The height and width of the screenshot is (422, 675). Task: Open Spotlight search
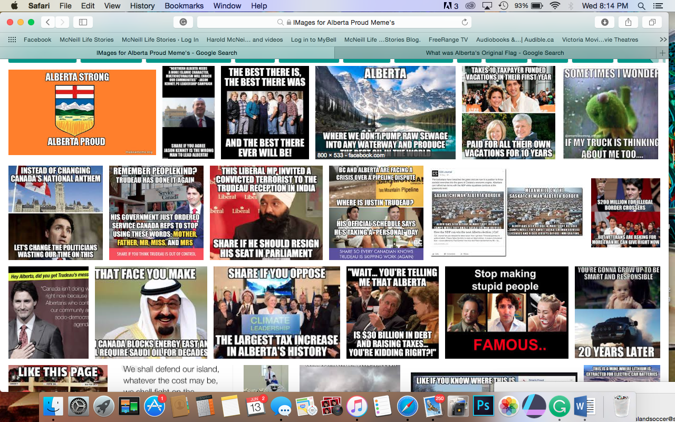coord(641,6)
